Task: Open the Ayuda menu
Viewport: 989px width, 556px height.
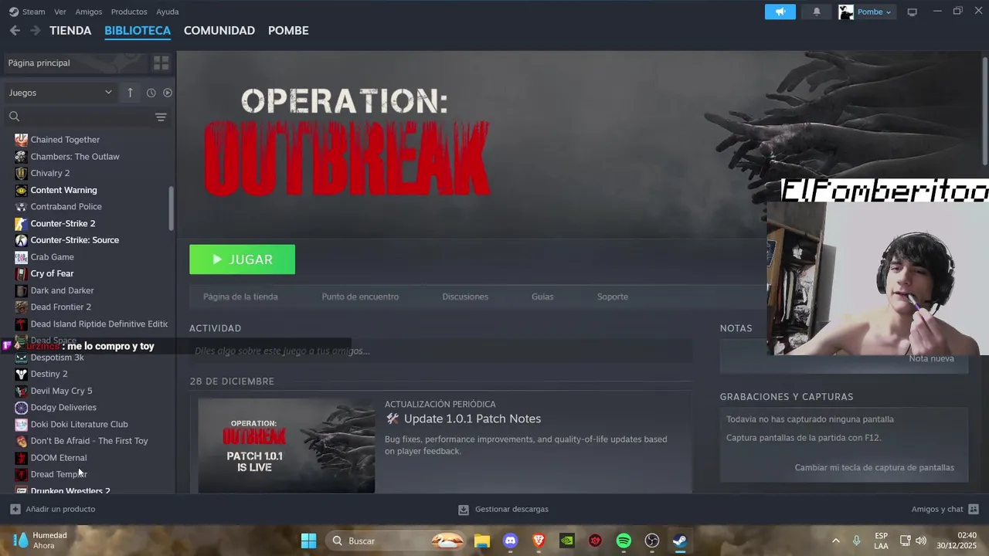Action: (168, 12)
